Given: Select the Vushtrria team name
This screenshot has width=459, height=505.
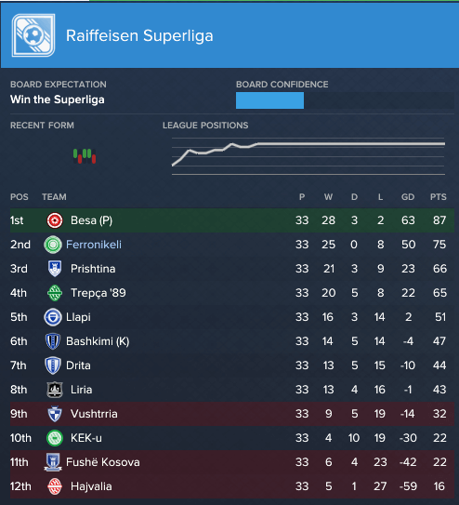Looking at the screenshot, I should pyautogui.click(x=94, y=414).
